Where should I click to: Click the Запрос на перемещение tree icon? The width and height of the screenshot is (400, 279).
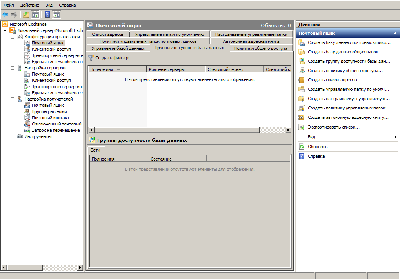(27, 130)
